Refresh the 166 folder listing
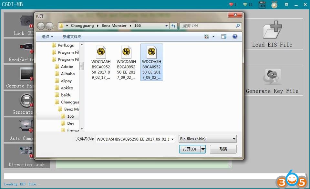Image resolution: width=310 pixels, height=189 pixels. tap(174, 26)
